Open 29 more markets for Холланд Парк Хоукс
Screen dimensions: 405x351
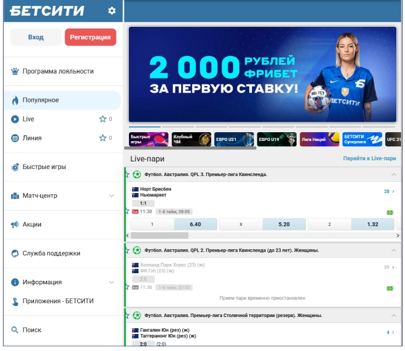pos(389,267)
